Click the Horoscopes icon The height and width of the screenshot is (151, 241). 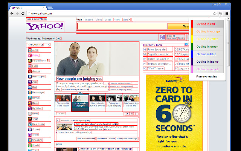click(30, 77)
